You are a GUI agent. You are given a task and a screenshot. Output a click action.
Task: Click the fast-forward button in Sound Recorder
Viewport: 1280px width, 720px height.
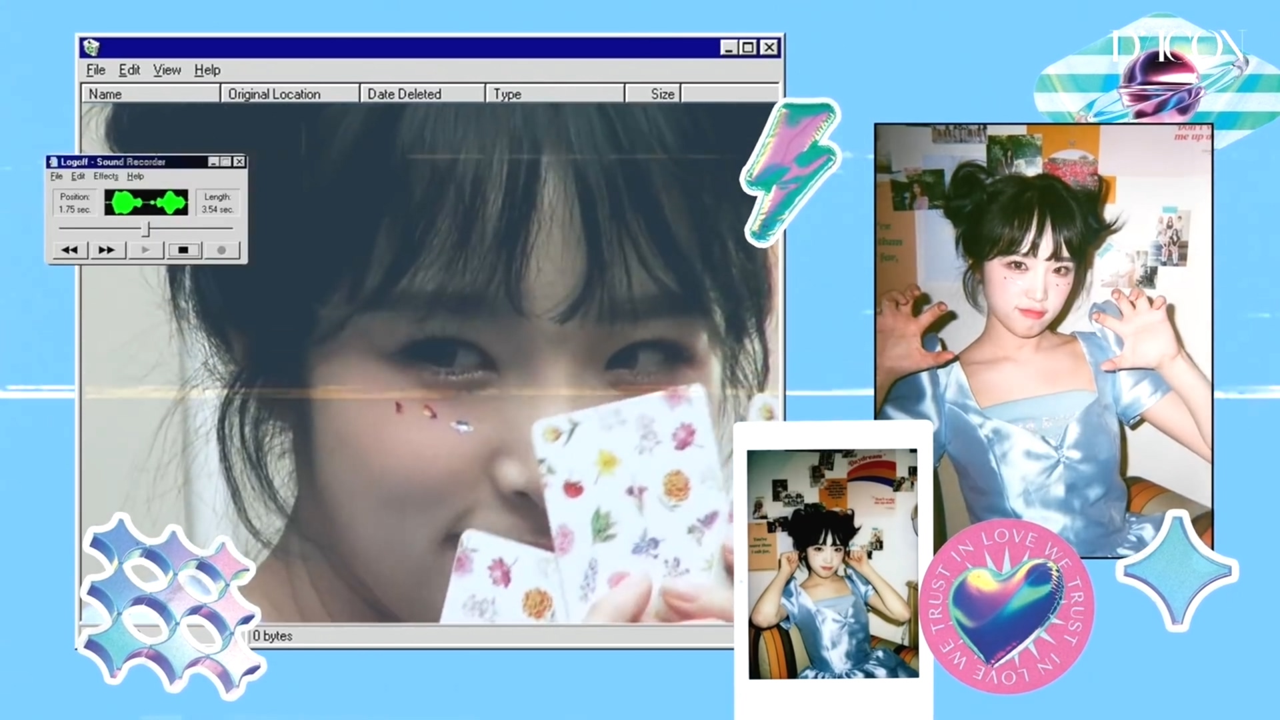pyautogui.click(x=107, y=250)
